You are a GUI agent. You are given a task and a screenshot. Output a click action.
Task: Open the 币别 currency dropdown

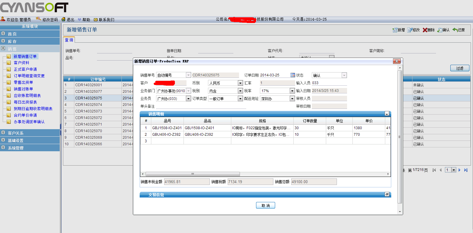(x=240, y=83)
